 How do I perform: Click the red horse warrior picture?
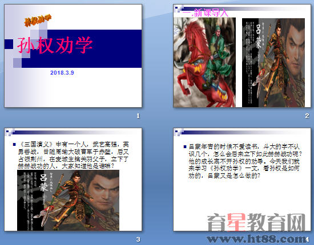(204, 62)
